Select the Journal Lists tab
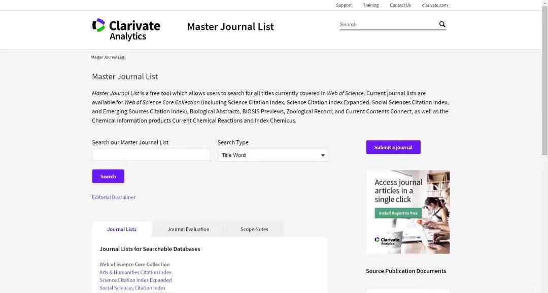The width and height of the screenshot is (548, 293). tap(122, 229)
